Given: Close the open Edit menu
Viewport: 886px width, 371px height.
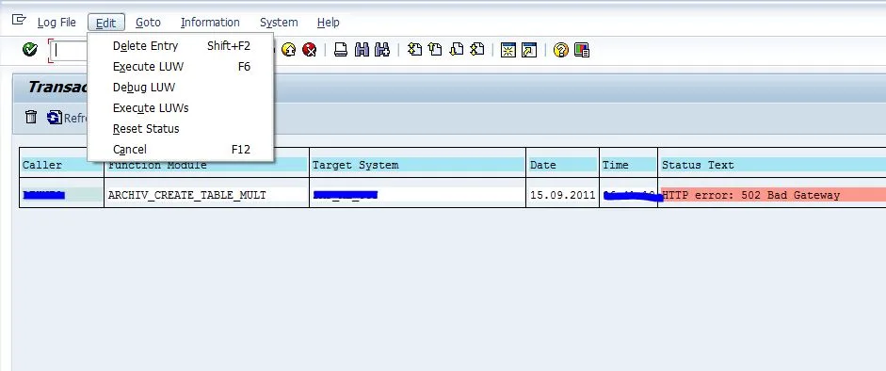Looking at the screenshot, I should coord(106,23).
